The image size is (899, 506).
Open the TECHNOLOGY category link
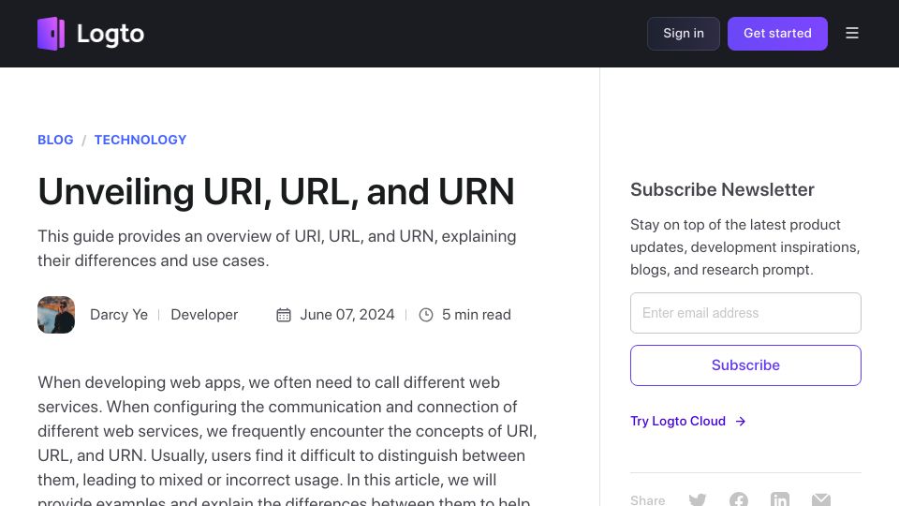[140, 140]
